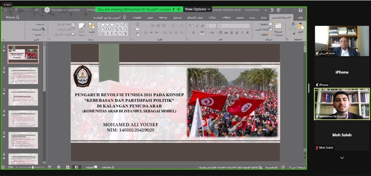Open Zoom View Options dropdown
Screen dimensions: 371x176
point(197,9)
